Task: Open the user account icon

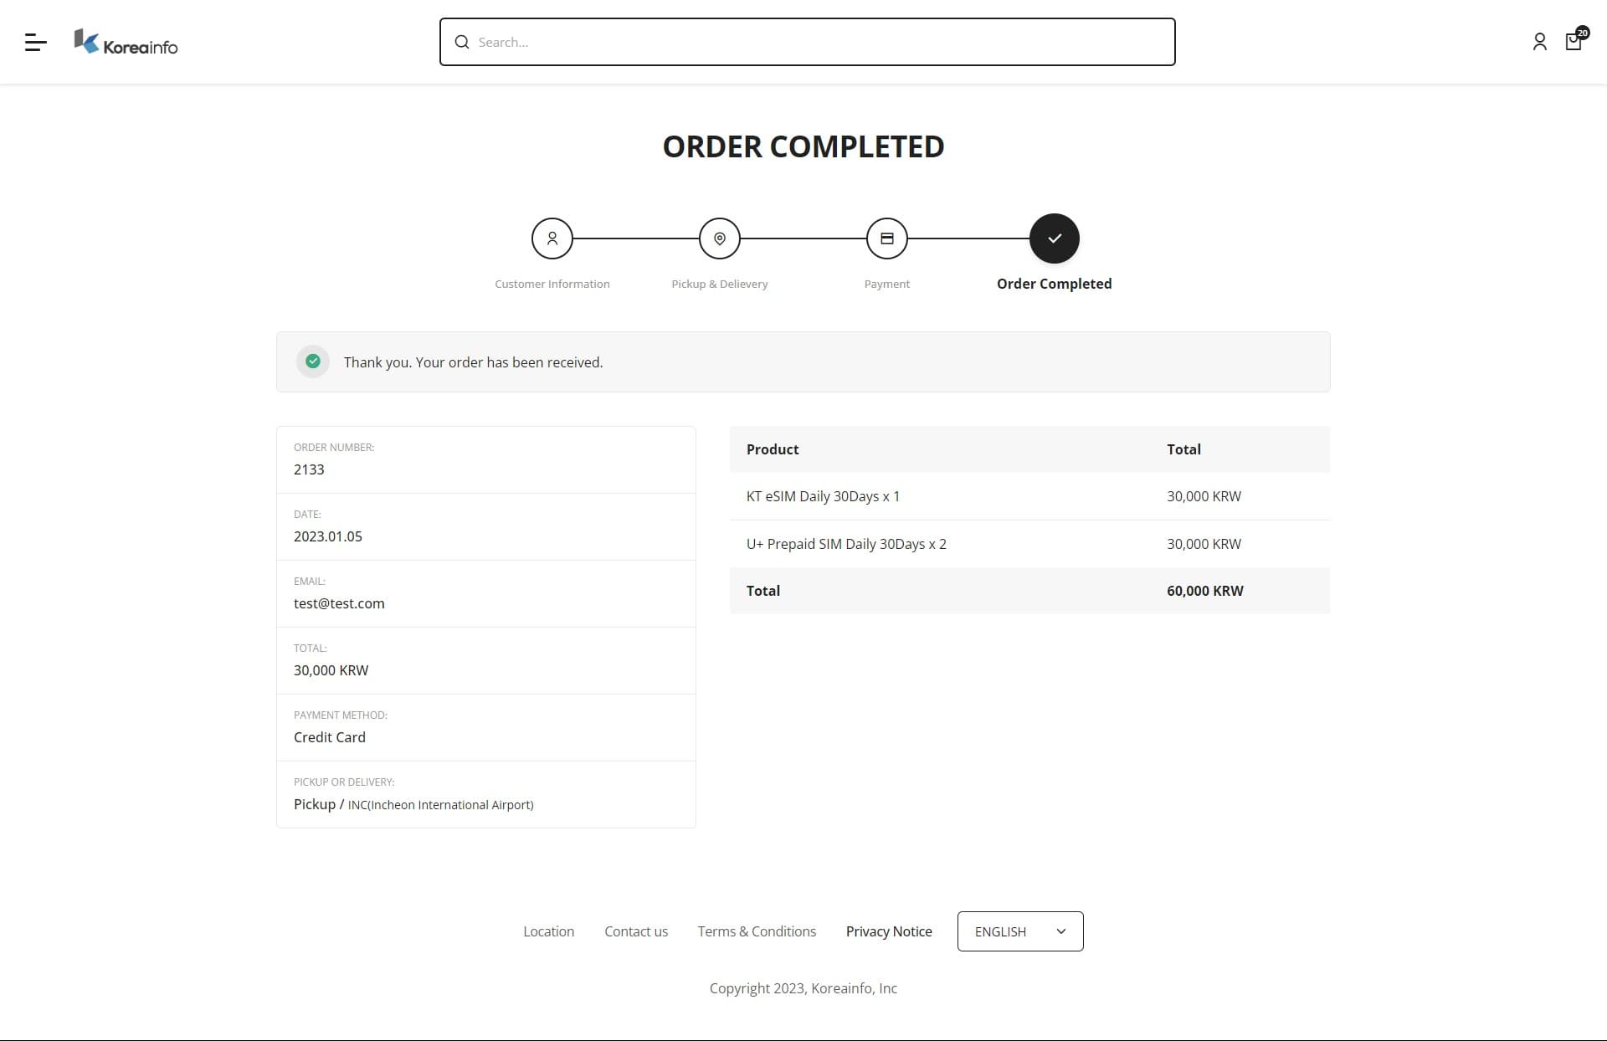Action: tap(1539, 42)
